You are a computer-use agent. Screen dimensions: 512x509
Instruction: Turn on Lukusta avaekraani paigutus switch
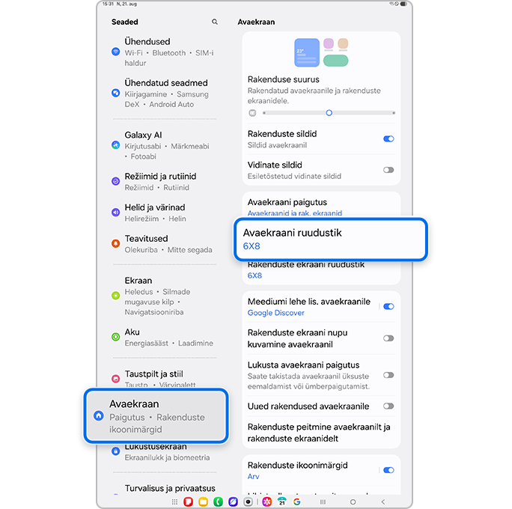pos(388,375)
